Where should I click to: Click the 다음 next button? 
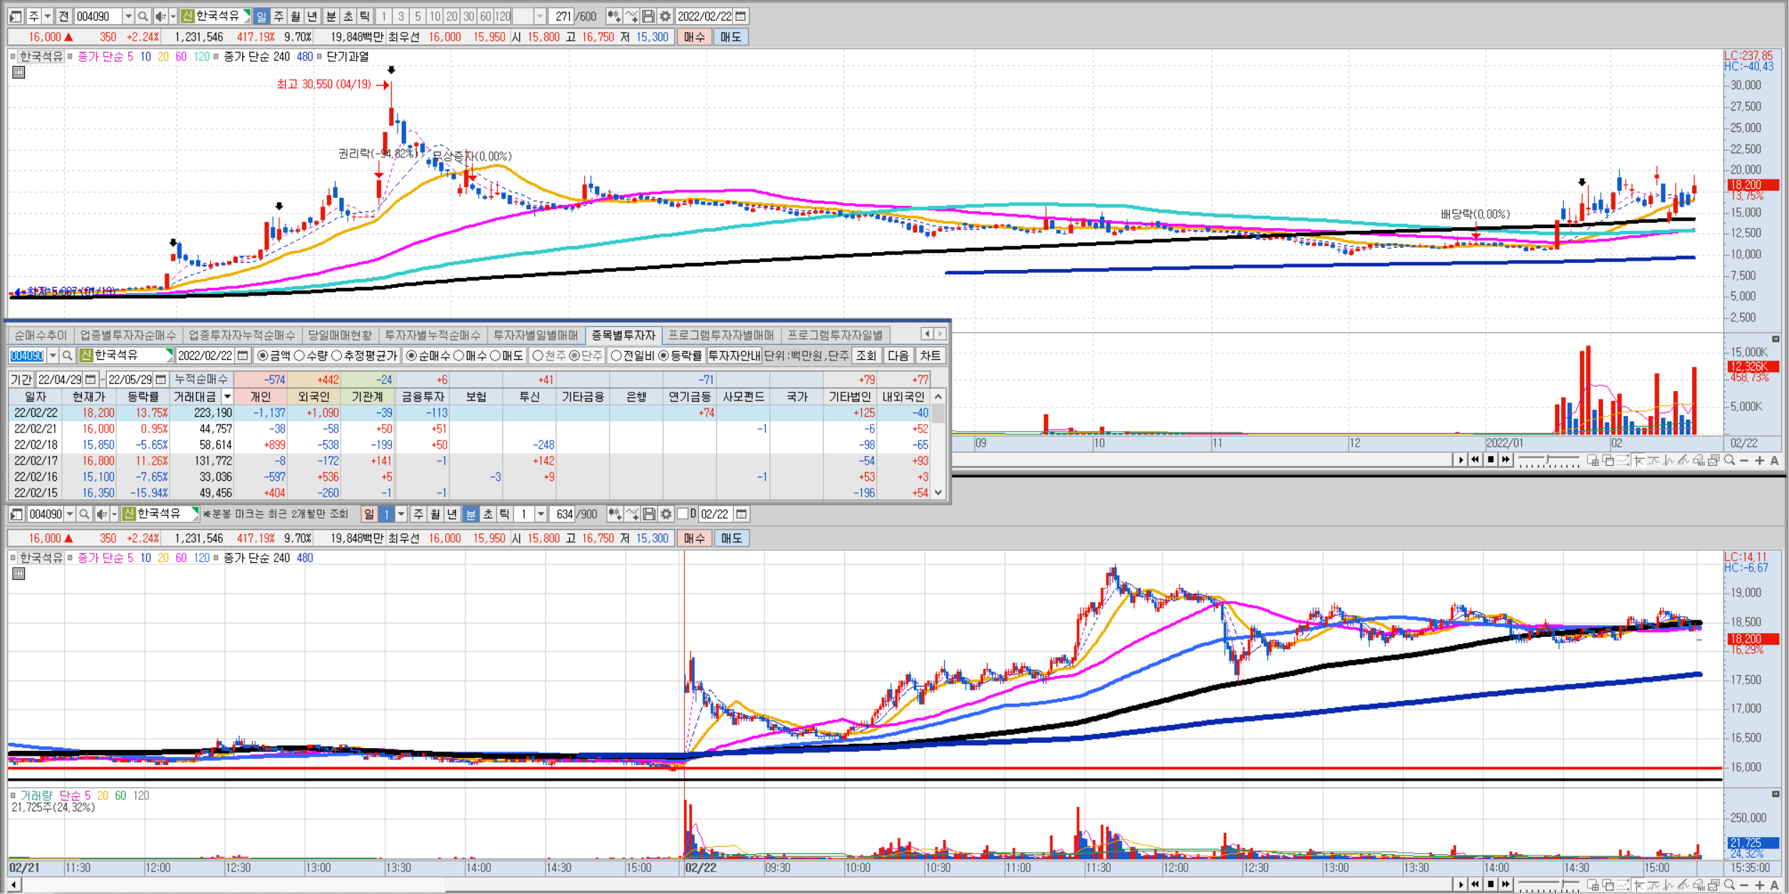coord(898,355)
